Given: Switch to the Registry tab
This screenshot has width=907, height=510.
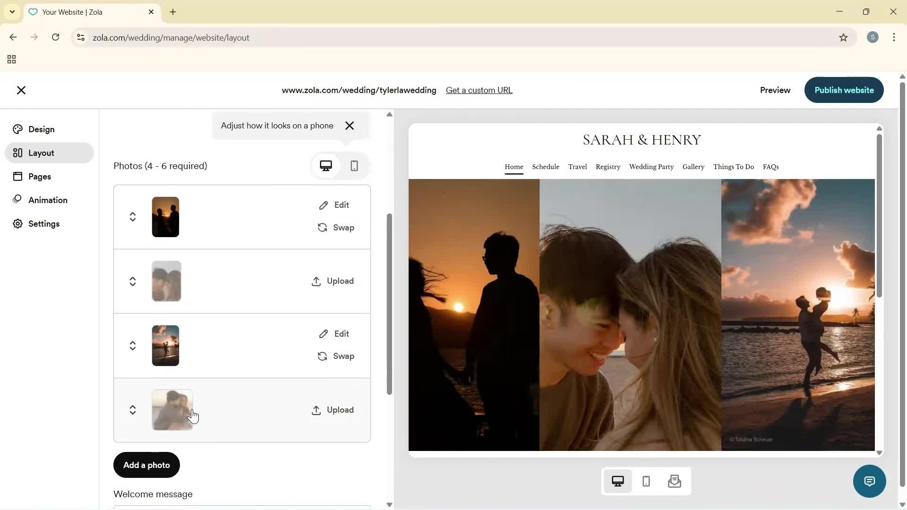Looking at the screenshot, I should pos(608,167).
